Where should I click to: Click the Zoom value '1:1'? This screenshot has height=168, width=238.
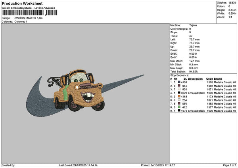click(230, 17)
